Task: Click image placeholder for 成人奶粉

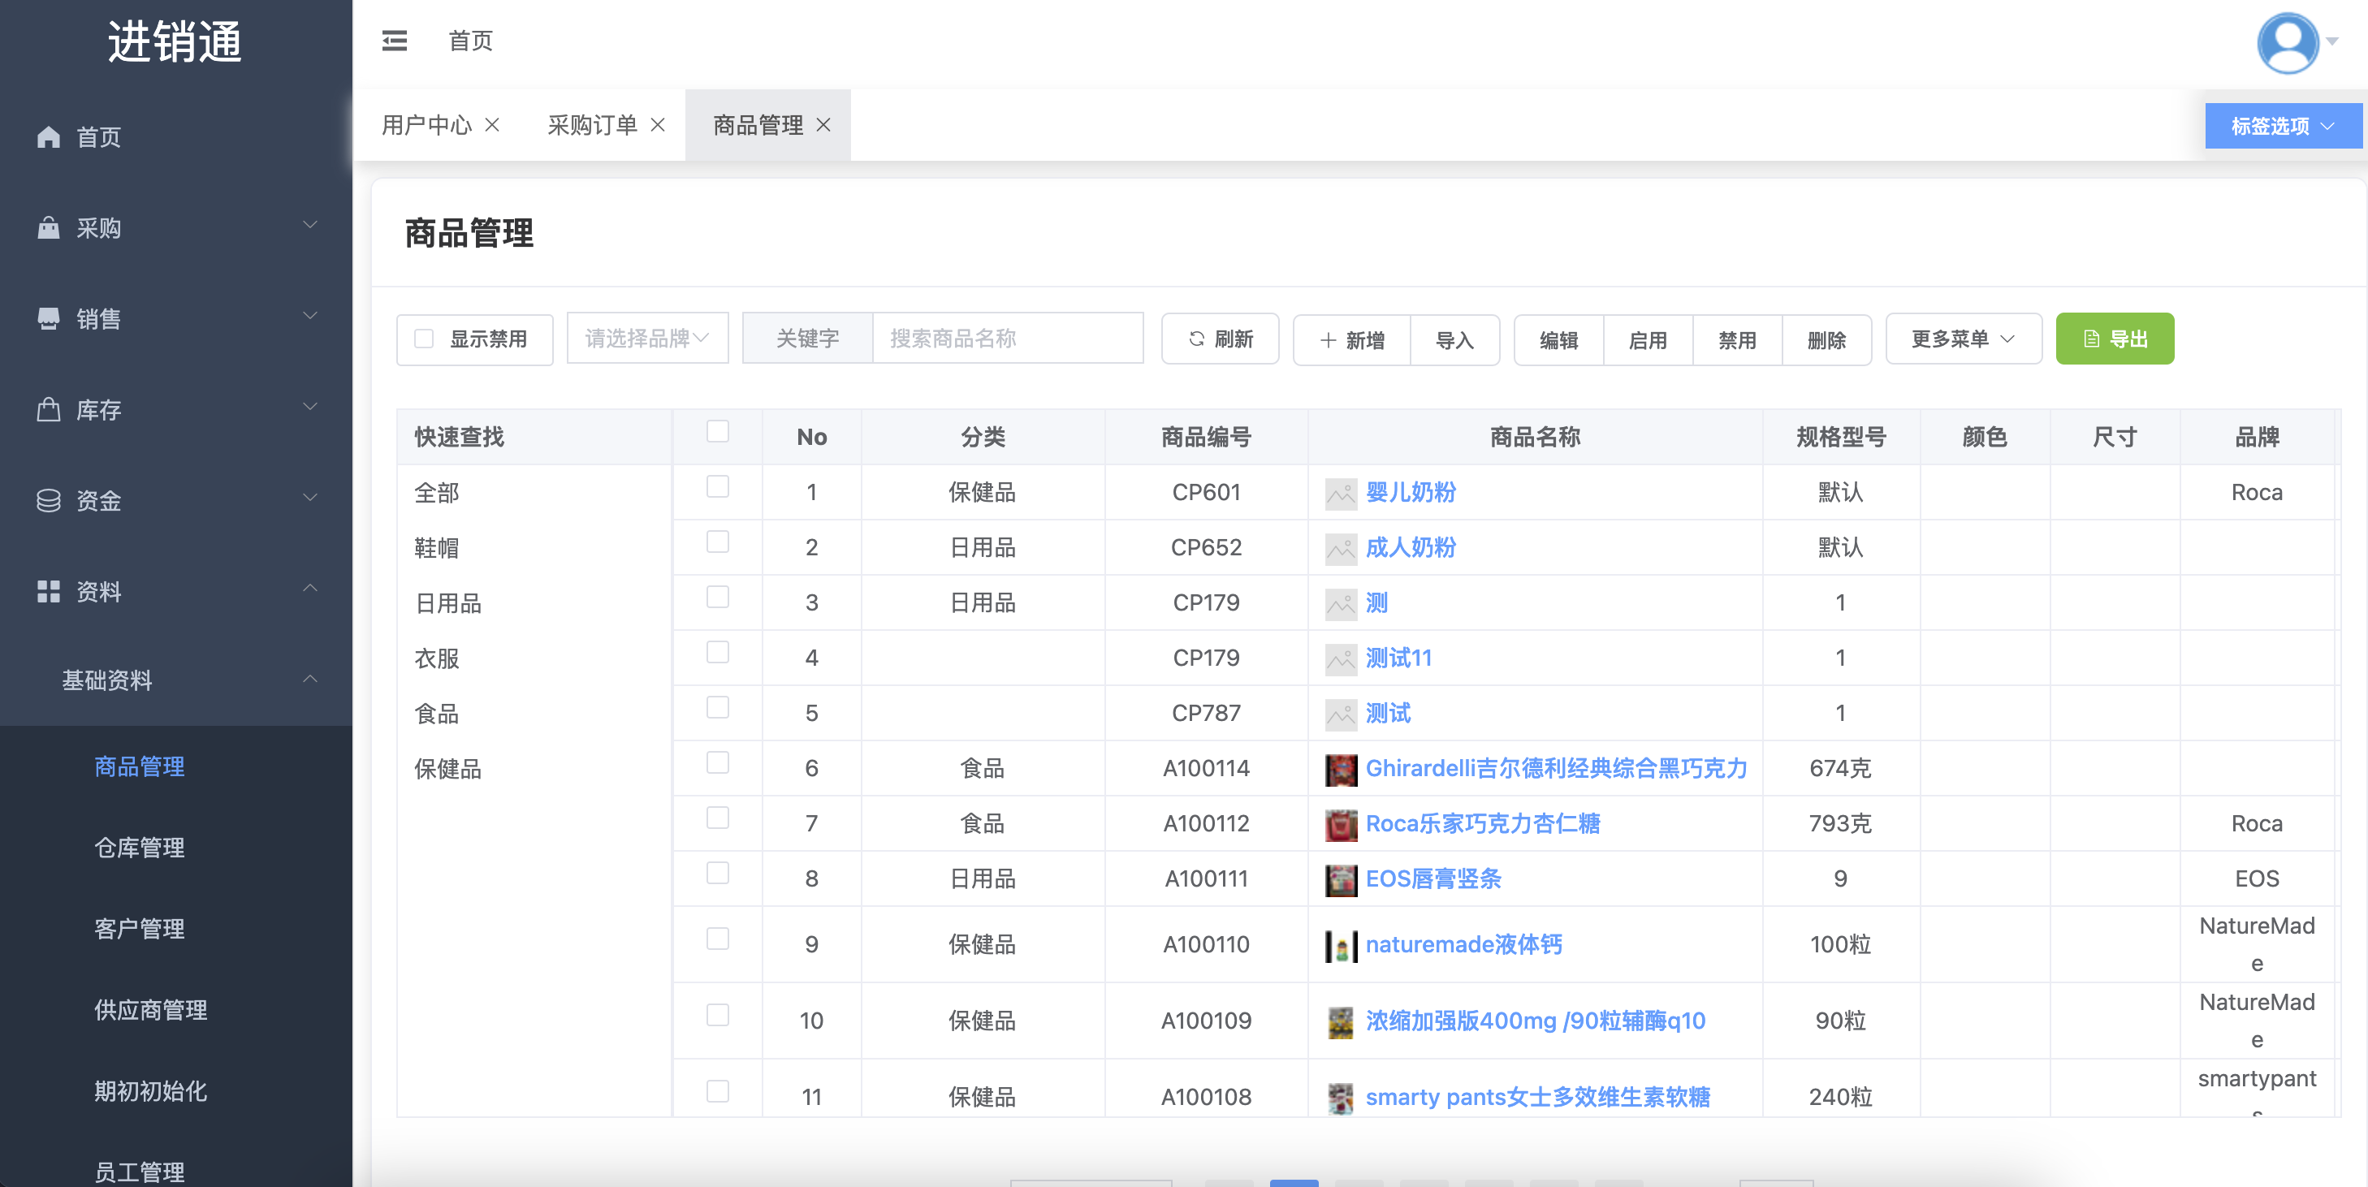Action: pos(1342,549)
